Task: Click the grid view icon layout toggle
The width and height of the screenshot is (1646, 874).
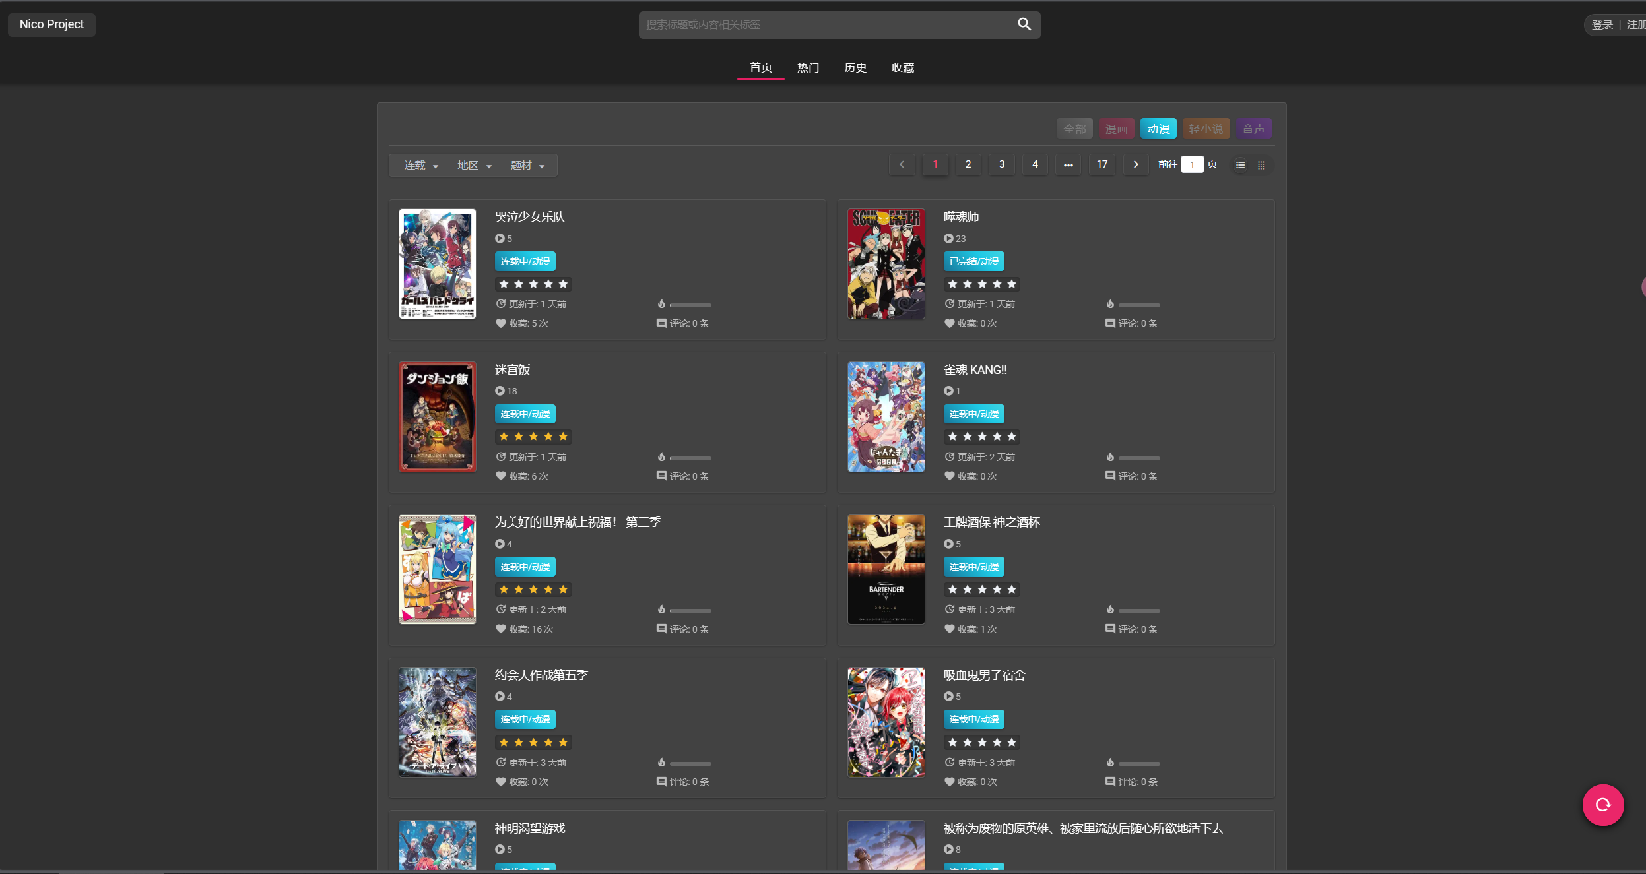Action: pos(1261,164)
